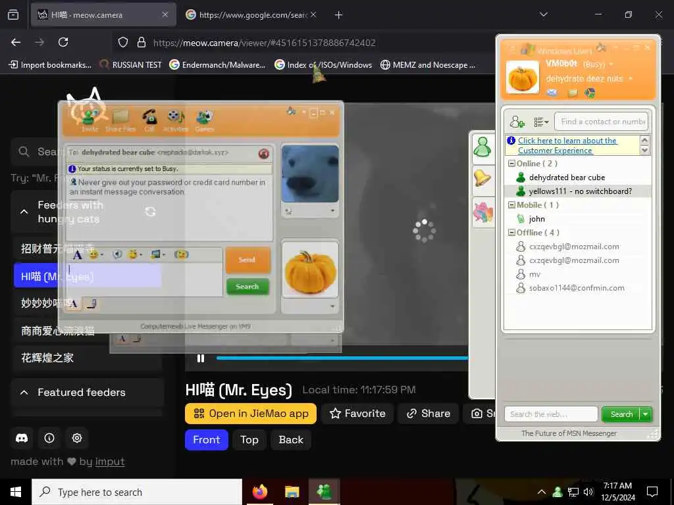Open meow.camera settings gear icon
674x505 pixels.
[x=77, y=438]
